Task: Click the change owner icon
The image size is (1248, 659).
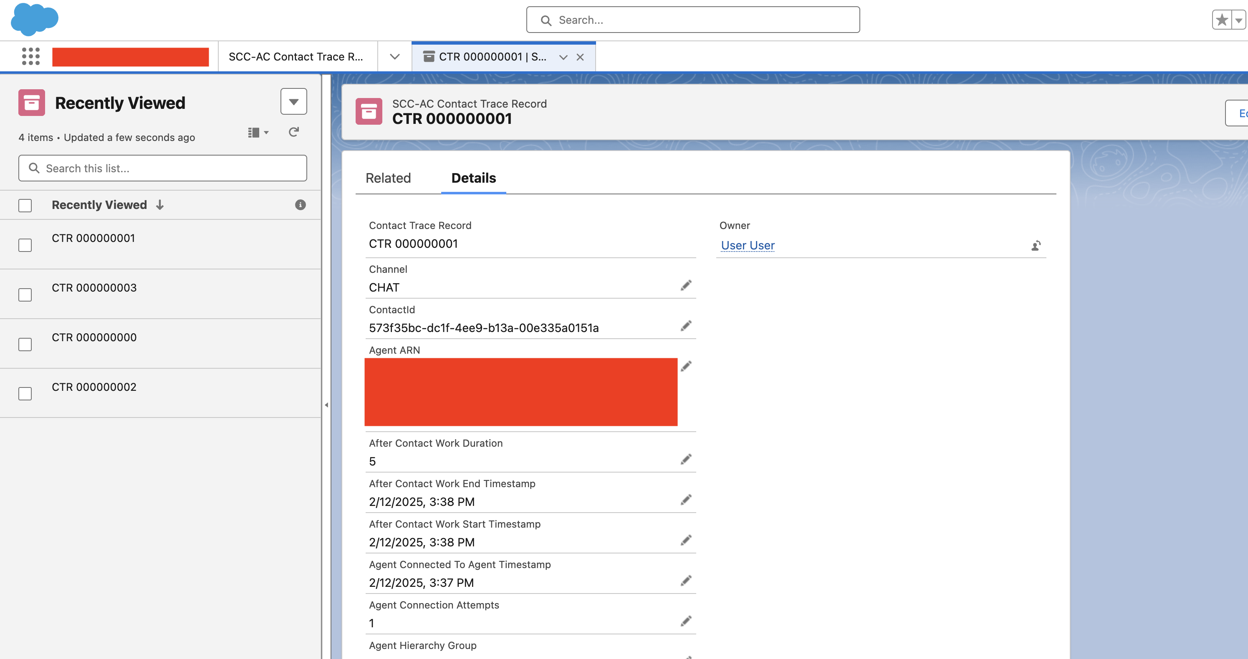Action: click(1036, 246)
